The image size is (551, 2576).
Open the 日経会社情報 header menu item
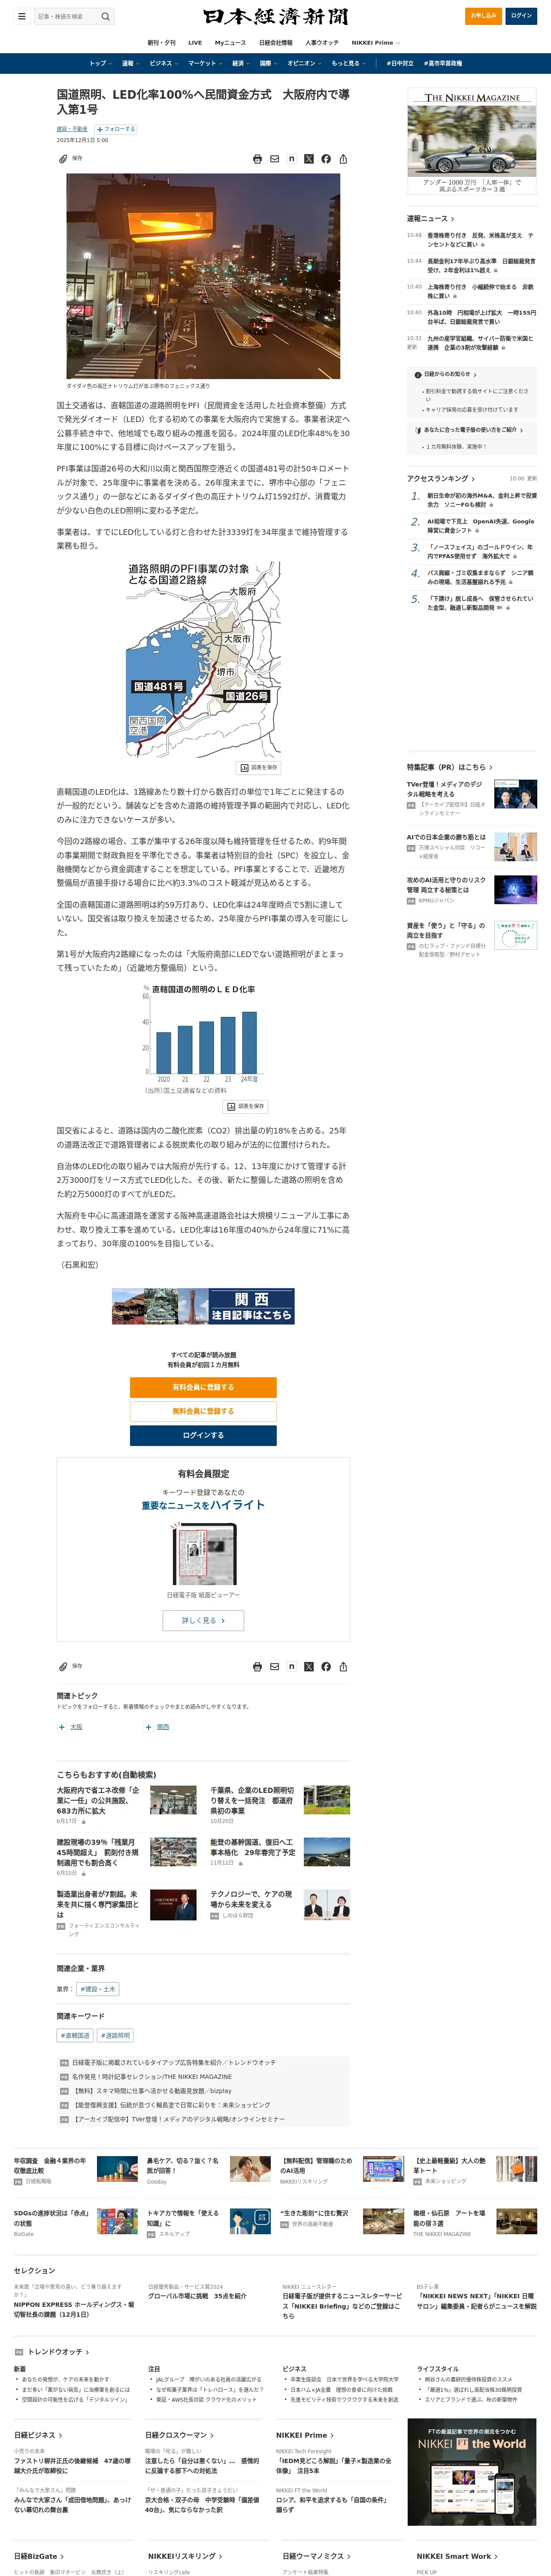pyautogui.click(x=276, y=43)
